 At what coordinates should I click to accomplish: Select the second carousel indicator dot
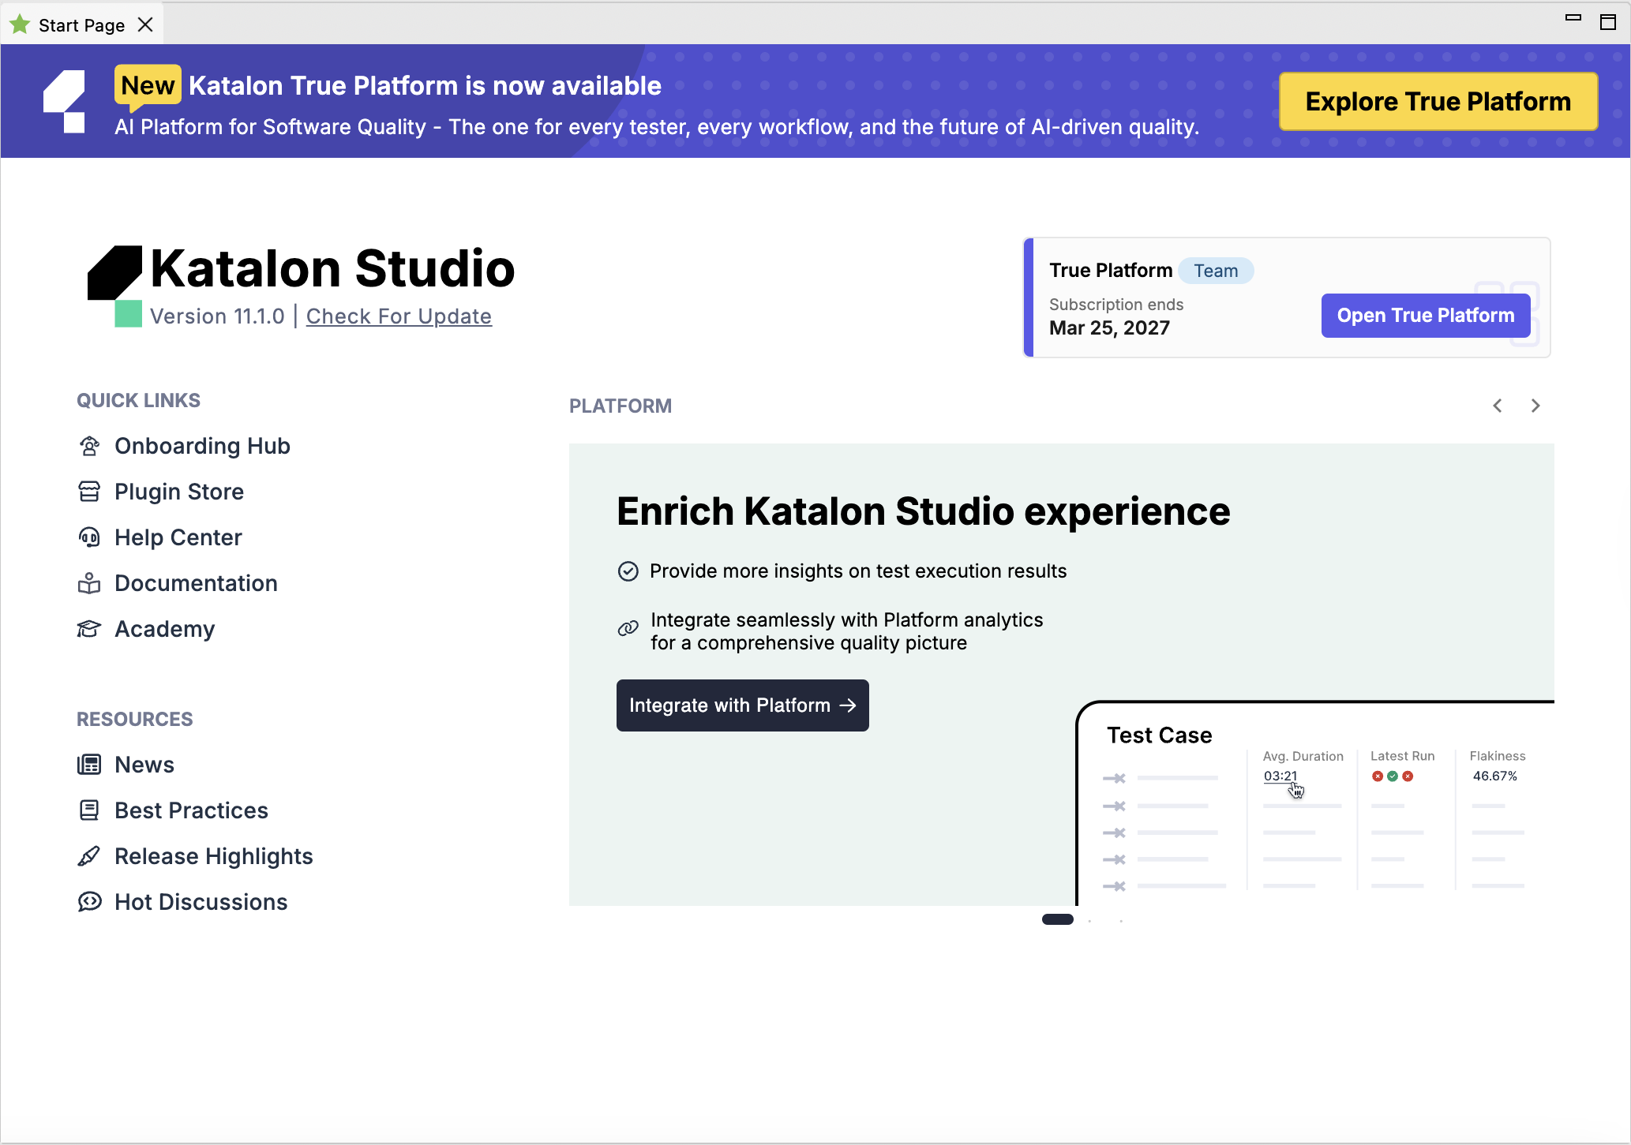1089,920
